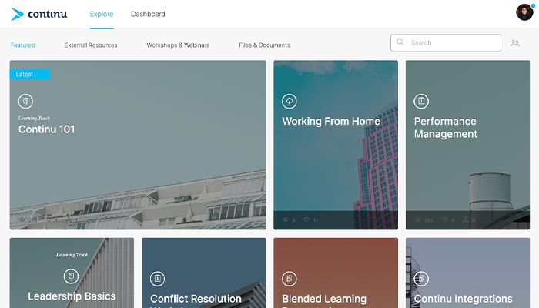539x308 pixels.
Task: Select the External Resources category
Action: point(91,45)
